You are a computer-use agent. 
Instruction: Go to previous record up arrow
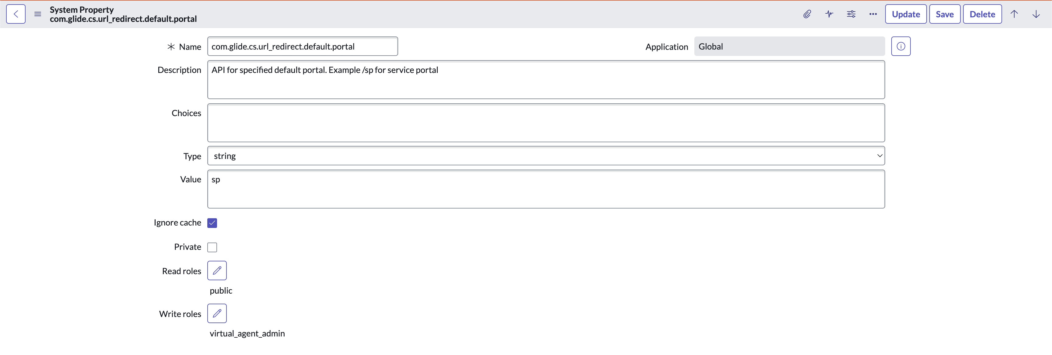(1014, 14)
